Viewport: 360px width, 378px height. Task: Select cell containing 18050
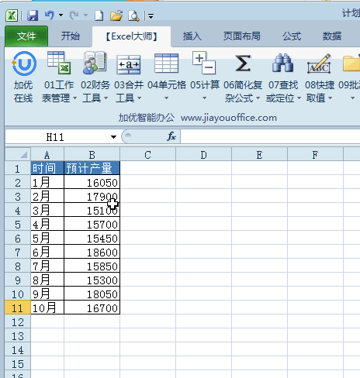(92, 294)
